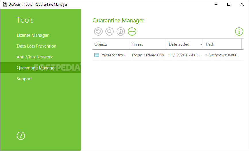249x151 pixels.
Task: Open License Manager in sidebar
Action: 32,35
